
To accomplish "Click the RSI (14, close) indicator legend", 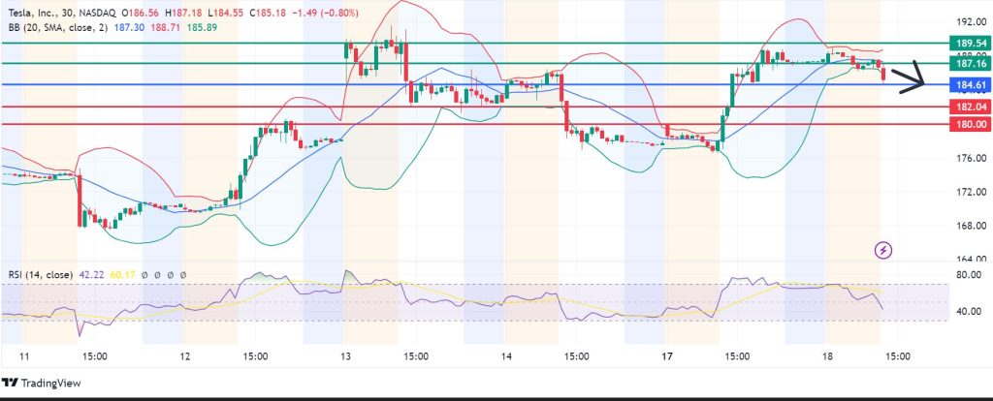I will click(x=40, y=274).
